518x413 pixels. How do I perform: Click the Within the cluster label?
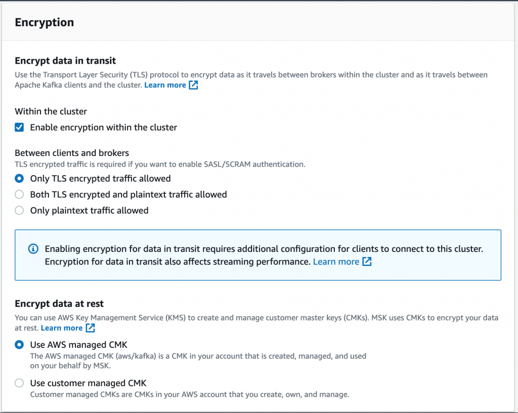(52, 111)
